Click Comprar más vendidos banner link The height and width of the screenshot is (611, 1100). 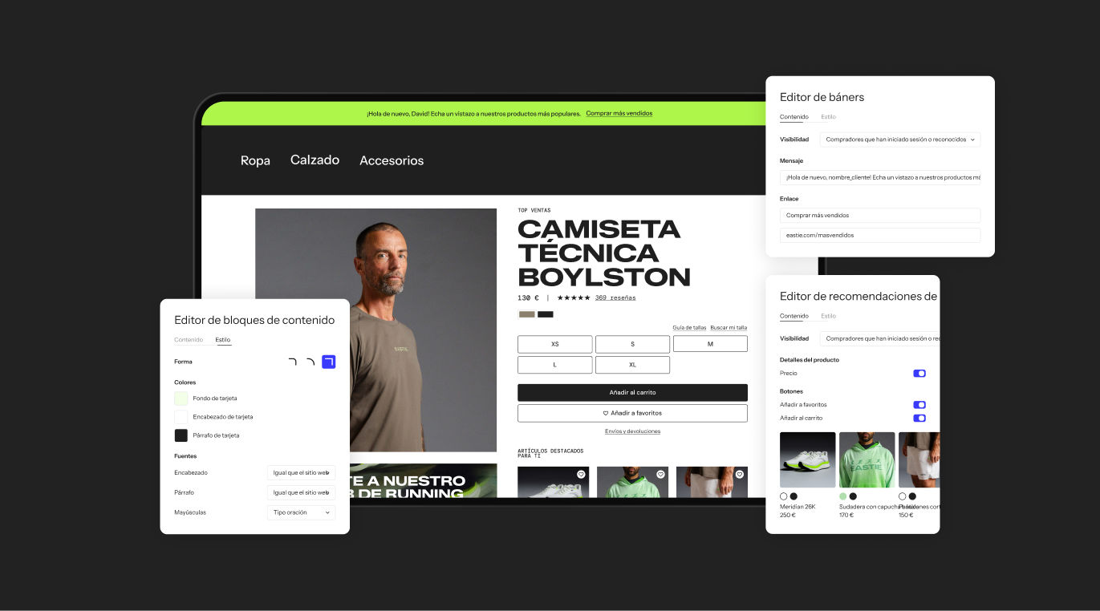click(619, 113)
